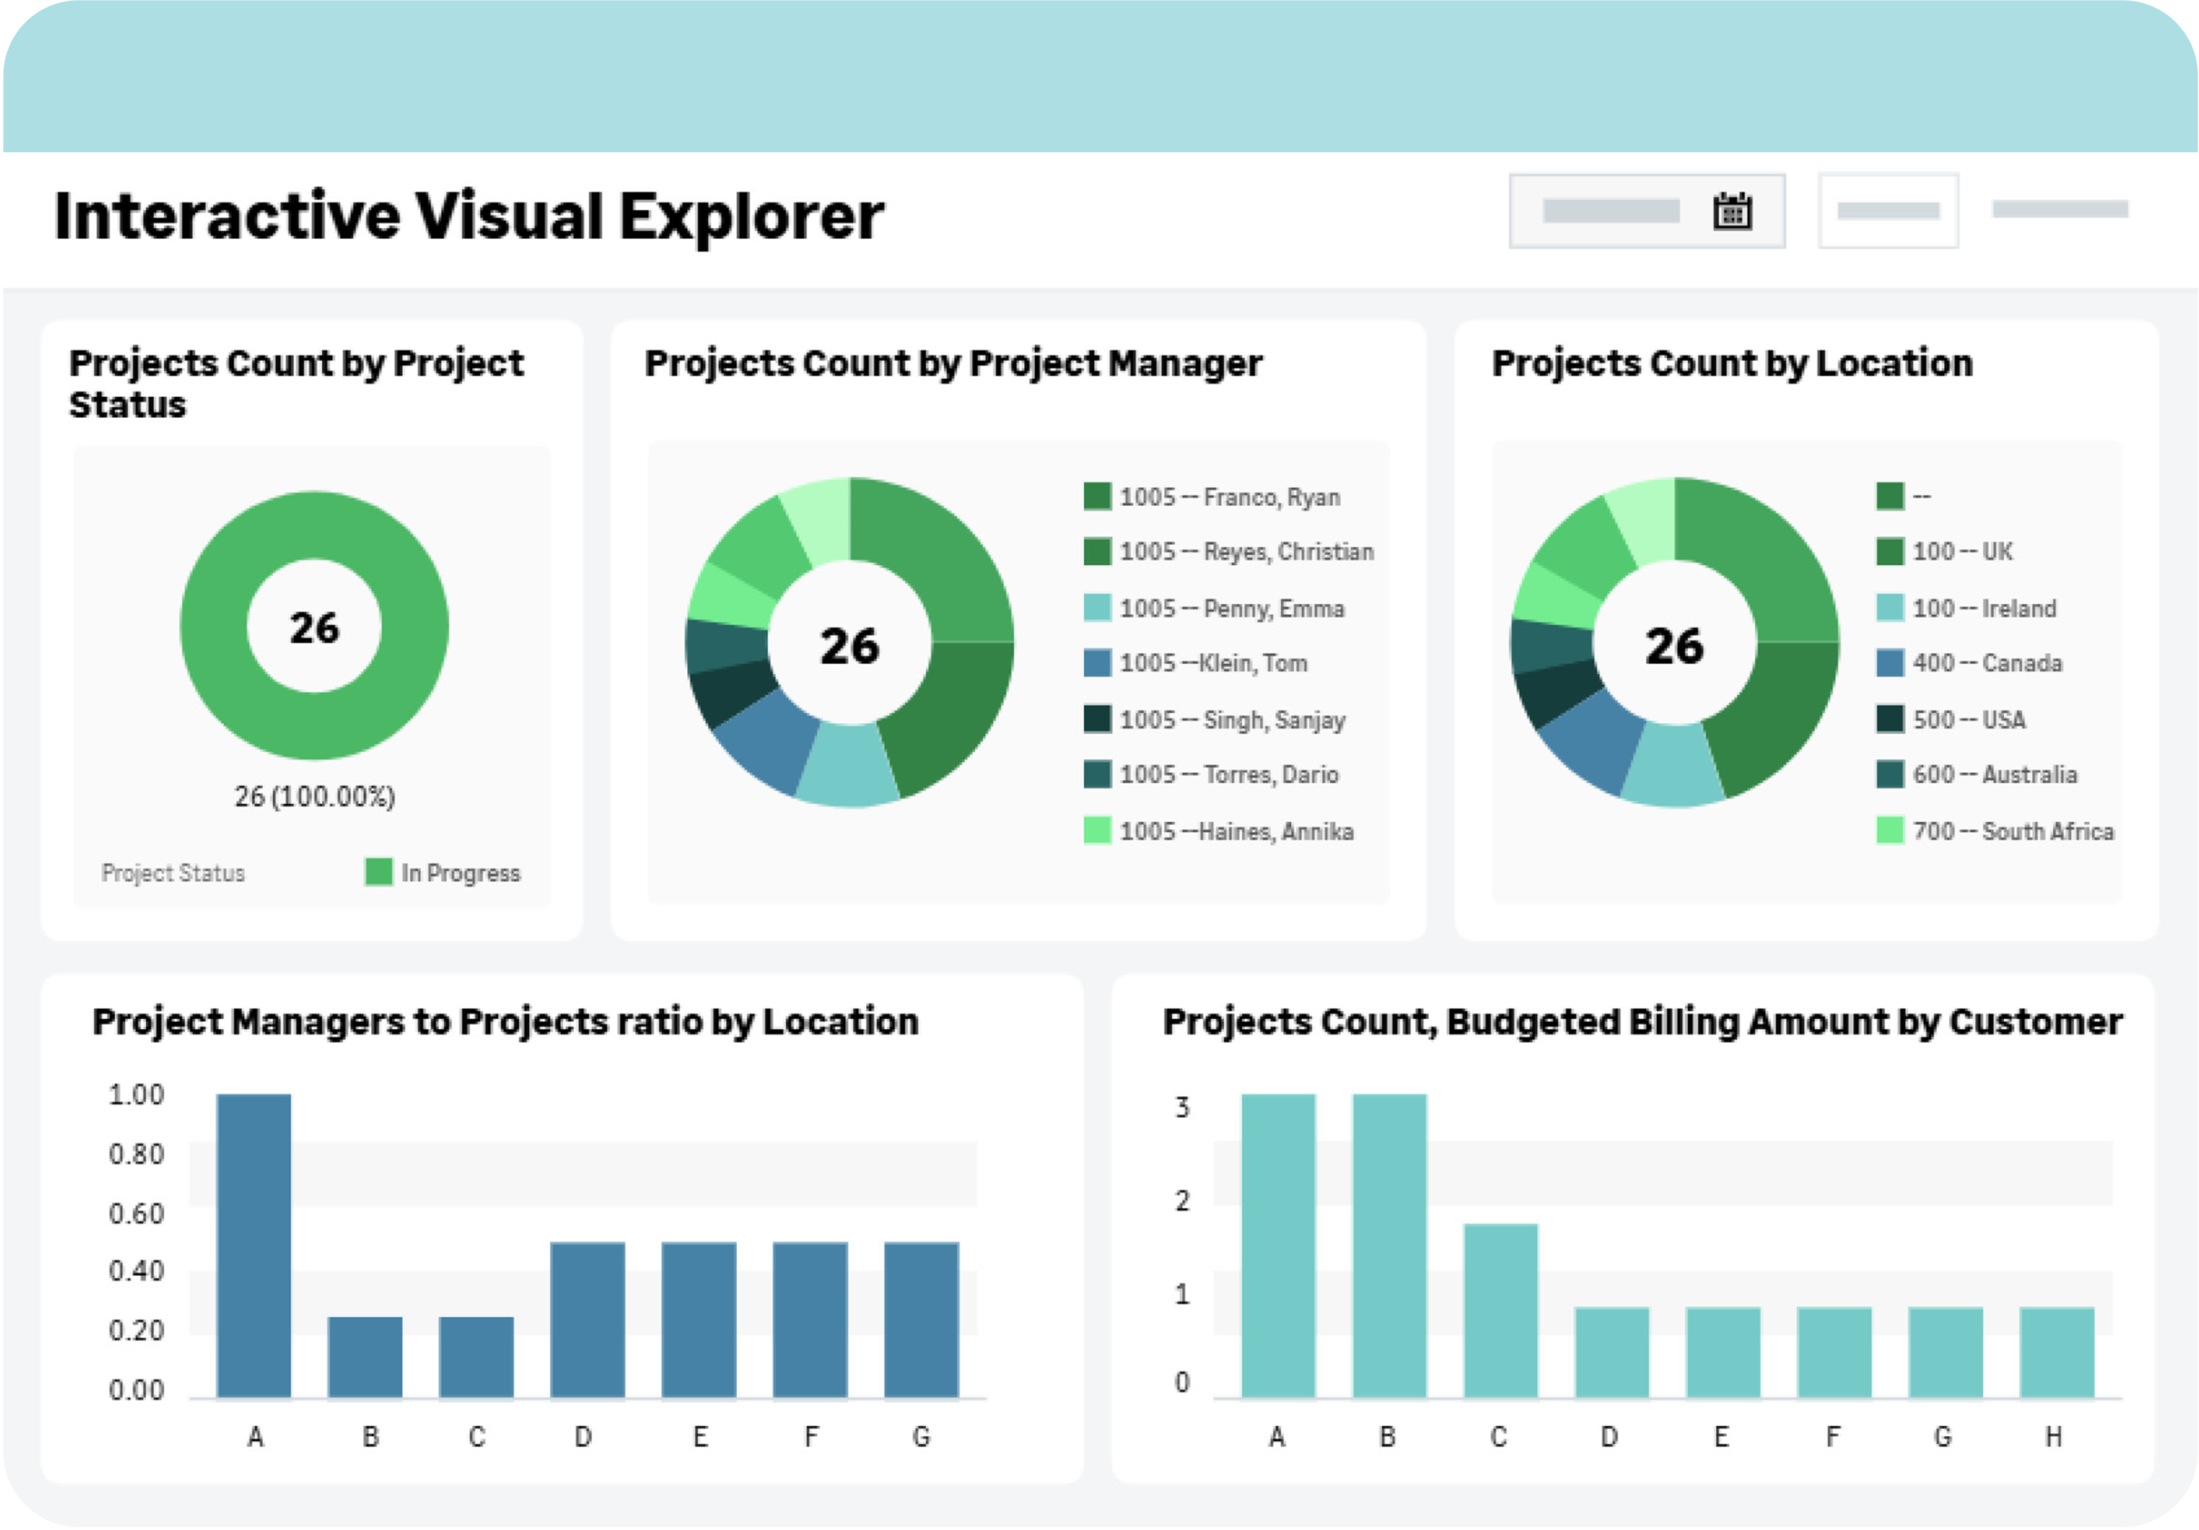Select bar C in the Customer chart

[x=1501, y=1311]
